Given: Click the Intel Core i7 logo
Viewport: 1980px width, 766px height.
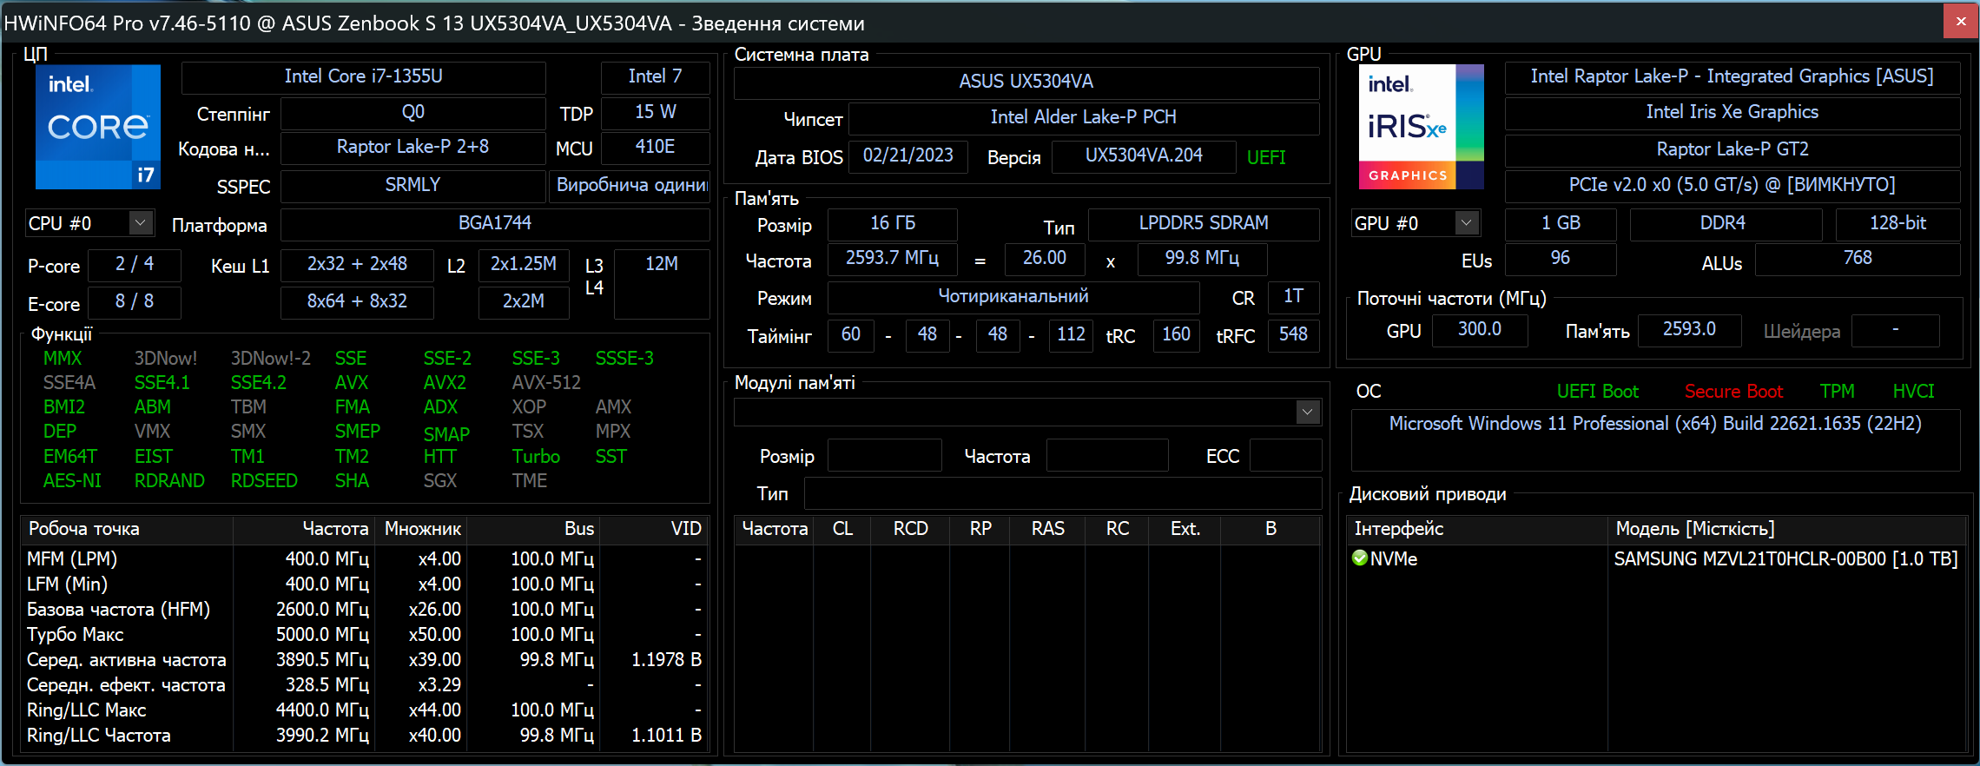Looking at the screenshot, I should 98,127.
